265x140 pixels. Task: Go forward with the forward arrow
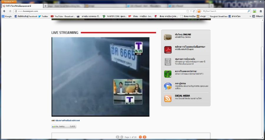(10, 11)
